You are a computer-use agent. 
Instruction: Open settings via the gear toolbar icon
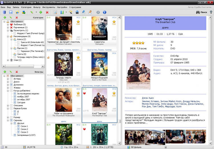pos(98,12)
